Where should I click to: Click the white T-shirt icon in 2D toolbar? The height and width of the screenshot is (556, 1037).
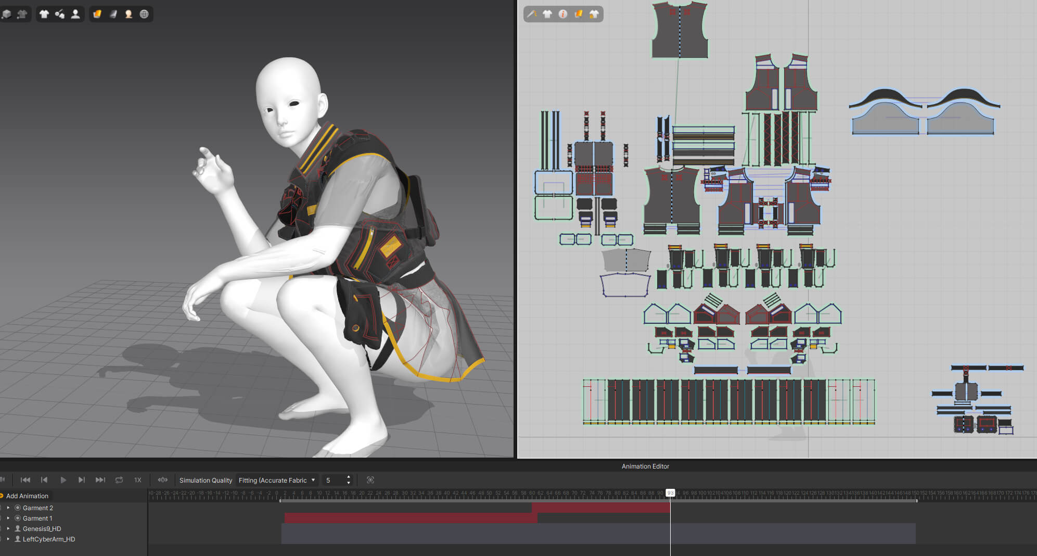547,14
